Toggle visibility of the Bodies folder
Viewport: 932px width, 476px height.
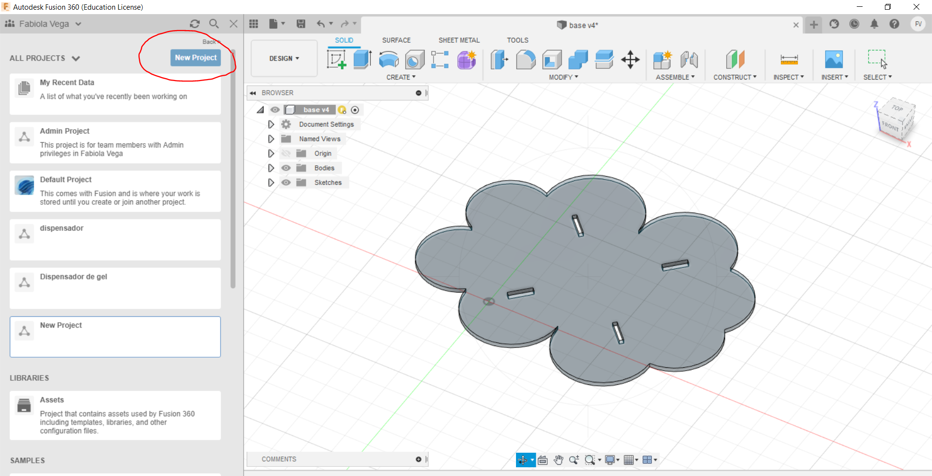point(286,168)
